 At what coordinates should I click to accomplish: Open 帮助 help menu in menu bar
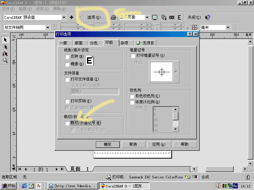coord(60,9)
